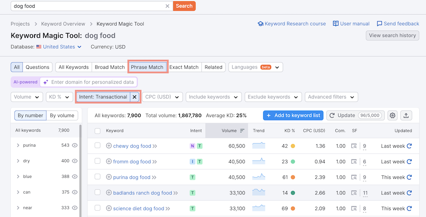Viewport: 426px width, 217px height.
Task: Click the domain input for personalized data
Action: pos(92,82)
